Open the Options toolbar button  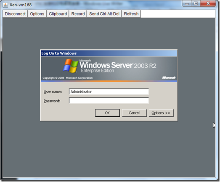(x=37, y=14)
